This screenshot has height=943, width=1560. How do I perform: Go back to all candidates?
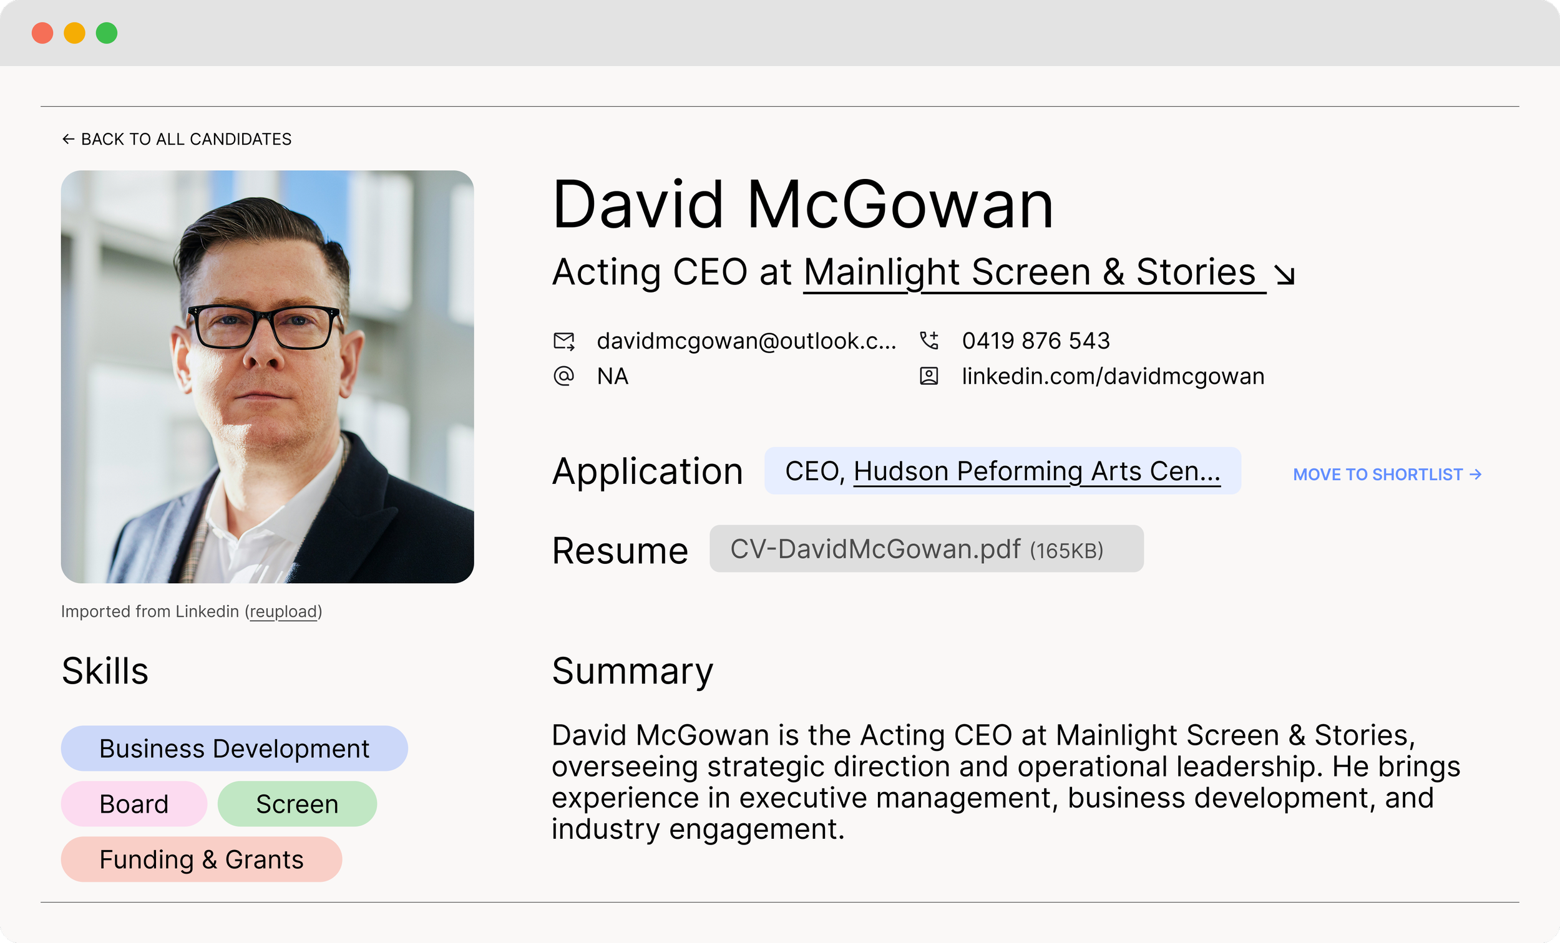coord(177,139)
